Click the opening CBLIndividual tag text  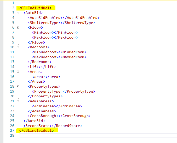[x=35, y=8]
